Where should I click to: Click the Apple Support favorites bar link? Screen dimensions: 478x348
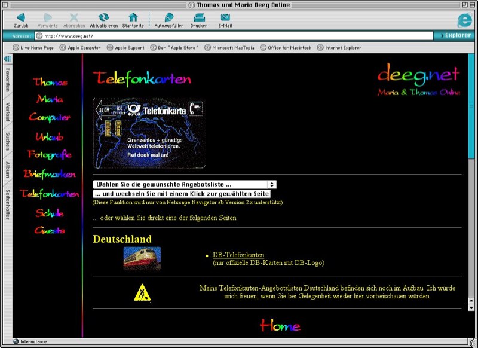tap(129, 48)
